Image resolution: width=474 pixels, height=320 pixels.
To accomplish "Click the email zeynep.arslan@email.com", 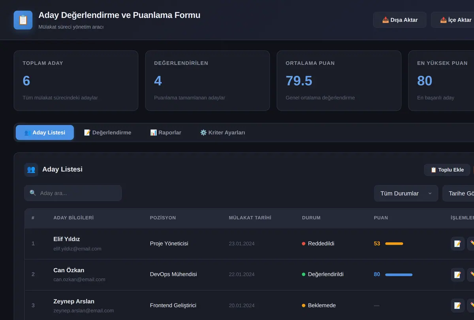I will coord(84,311).
